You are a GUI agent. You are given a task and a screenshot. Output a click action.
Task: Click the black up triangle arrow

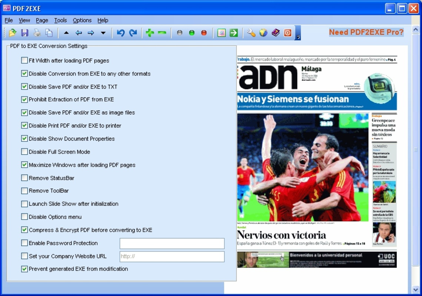point(66,33)
